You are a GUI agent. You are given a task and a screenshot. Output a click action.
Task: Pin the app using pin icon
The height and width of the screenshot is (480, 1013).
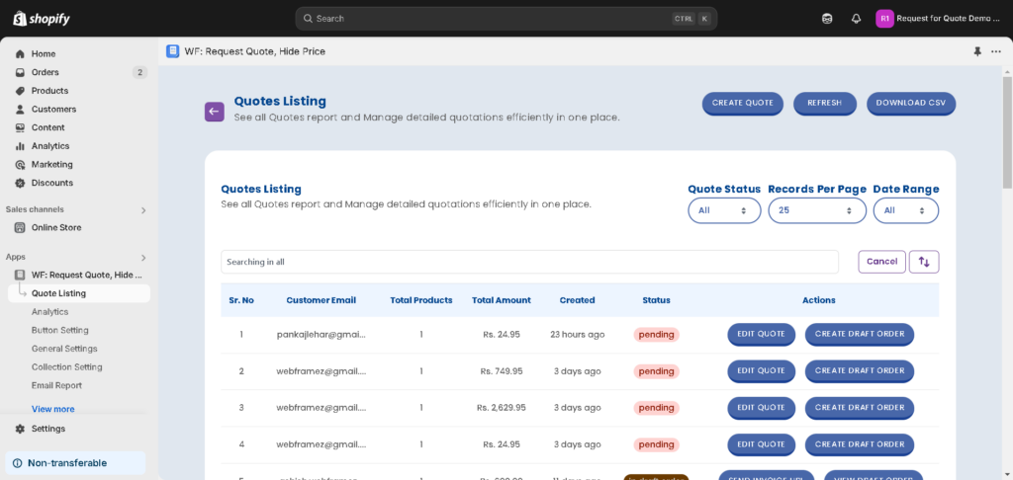[x=977, y=51]
